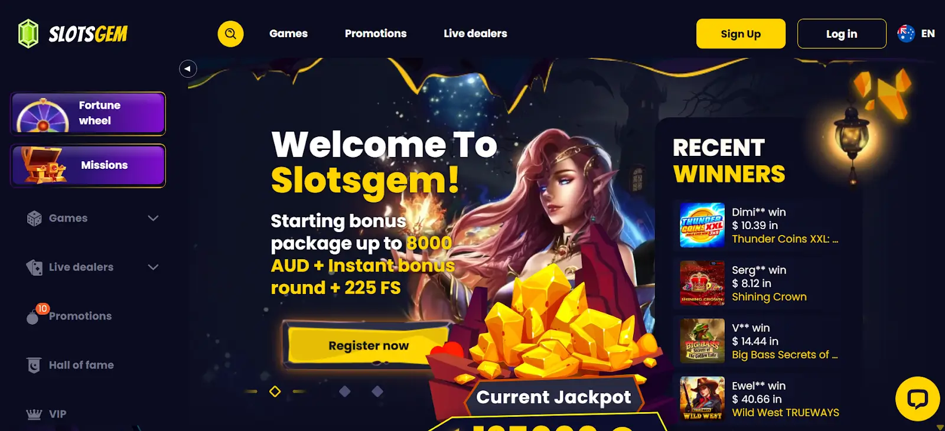Click the Register now button

[369, 345]
